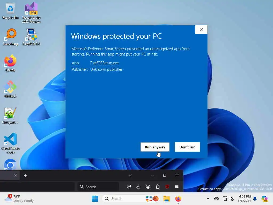Open a new tab in Firefox

[25, 176]
